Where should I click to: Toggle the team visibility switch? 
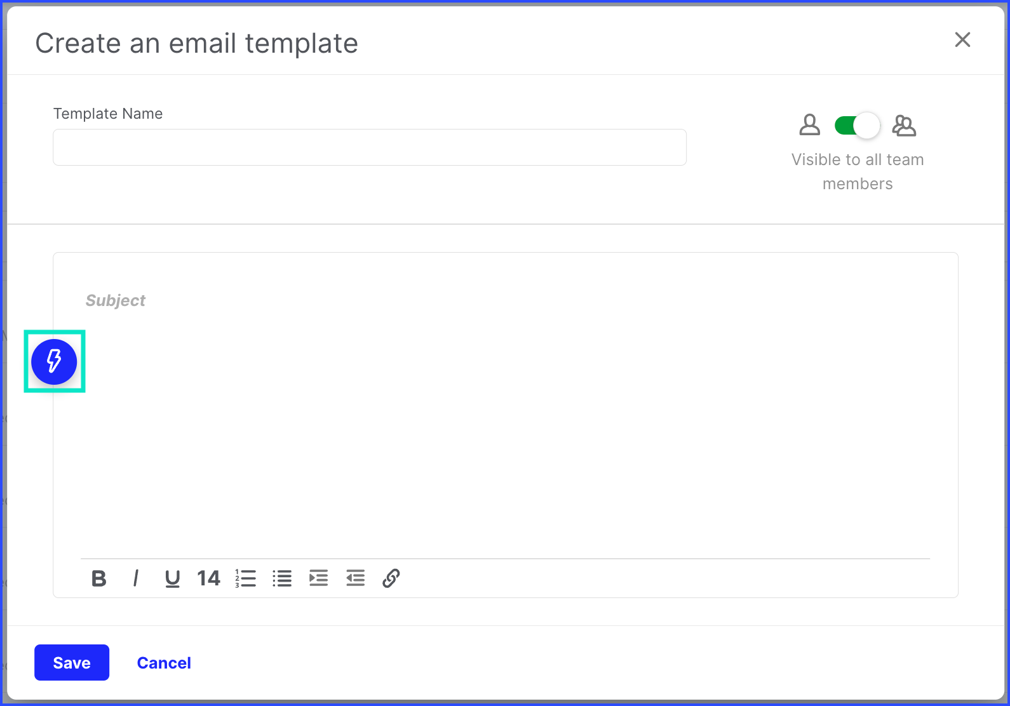coord(857,126)
